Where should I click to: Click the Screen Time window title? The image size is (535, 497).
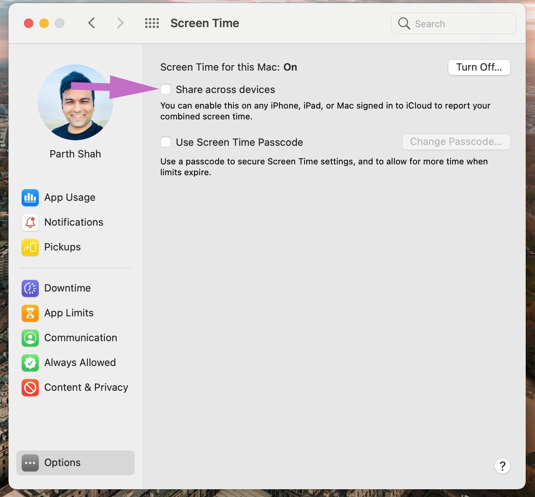coord(205,23)
